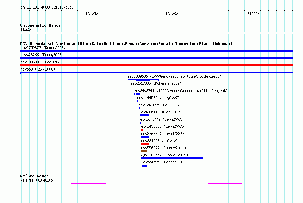
Task: Click the DGV Structural Variants track title
Action: (126, 44)
